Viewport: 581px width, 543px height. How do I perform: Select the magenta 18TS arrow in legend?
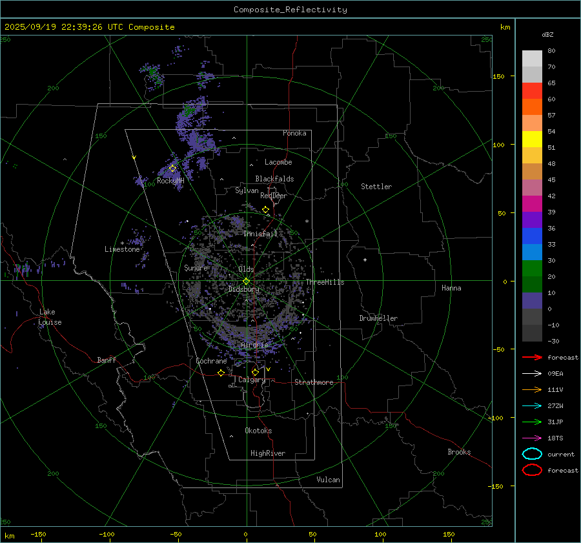(532, 438)
